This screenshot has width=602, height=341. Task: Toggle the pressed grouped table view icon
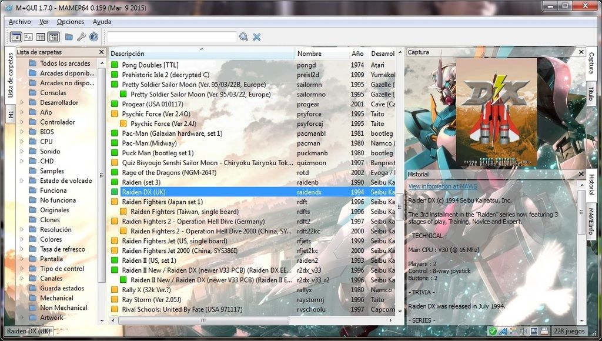pyautogui.click(x=53, y=37)
